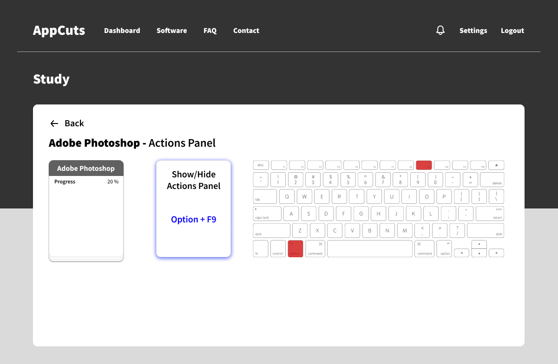This screenshot has height=364, width=558.
Task: Click the Study page title
Action: pos(51,79)
